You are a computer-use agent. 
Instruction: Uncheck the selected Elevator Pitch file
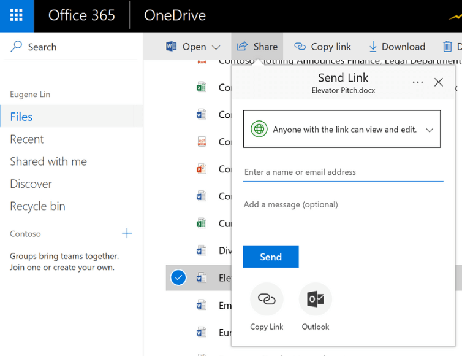(x=178, y=278)
